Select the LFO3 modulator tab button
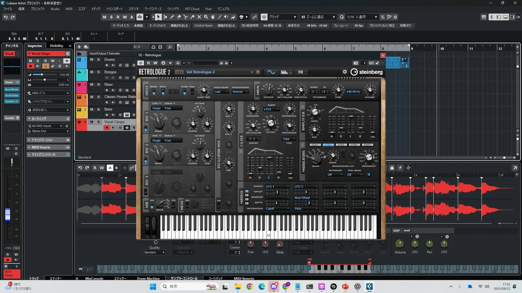Viewport: 522px width, 293px height. (341, 145)
